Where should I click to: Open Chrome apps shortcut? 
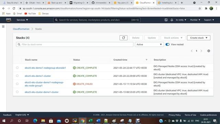[6, 13]
